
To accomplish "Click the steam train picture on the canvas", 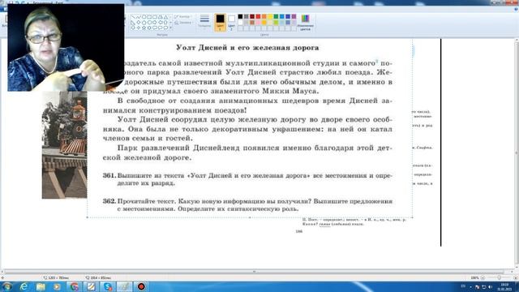I will (65, 145).
